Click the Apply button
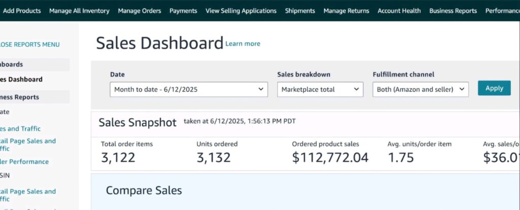The width and height of the screenshot is (520, 210). pyautogui.click(x=494, y=88)
